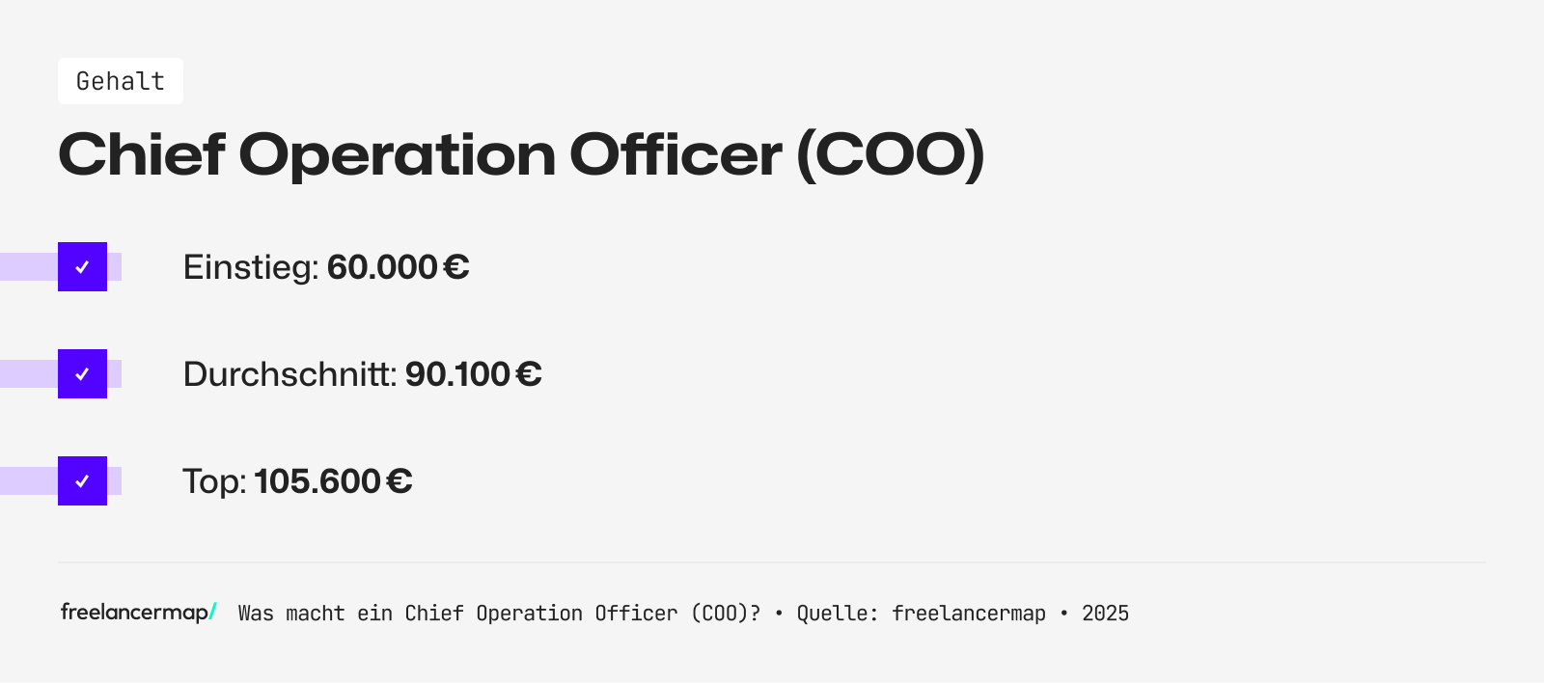Click the light purple bar right of the Durchschnitt checkbox
Screen dimensions: 1544x683
tap(115, 374)
